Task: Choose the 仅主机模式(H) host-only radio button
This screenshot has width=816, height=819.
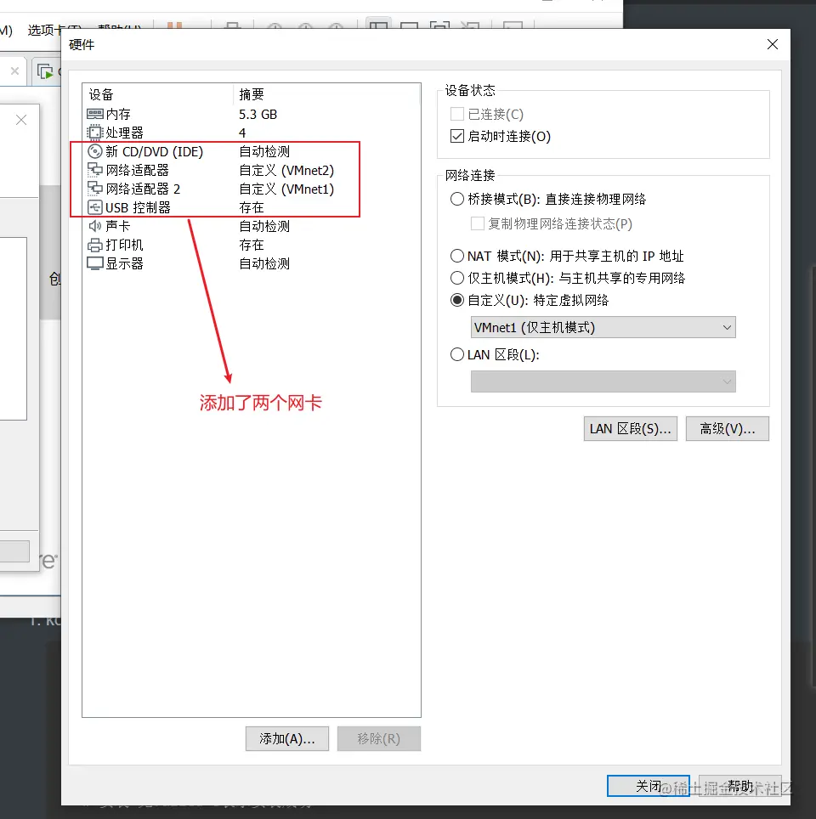Action: (457, 278)
